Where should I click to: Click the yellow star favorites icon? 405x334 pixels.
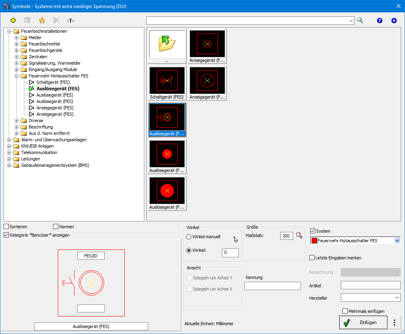[x=42, y=20]
